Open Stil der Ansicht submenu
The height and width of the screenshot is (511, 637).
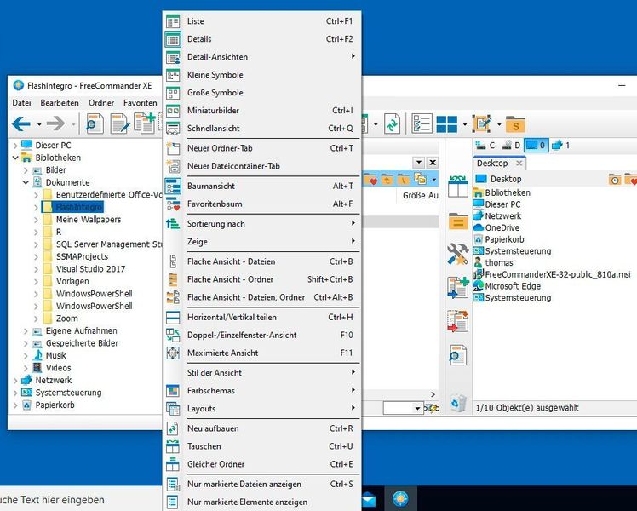[x=262, y=373]
